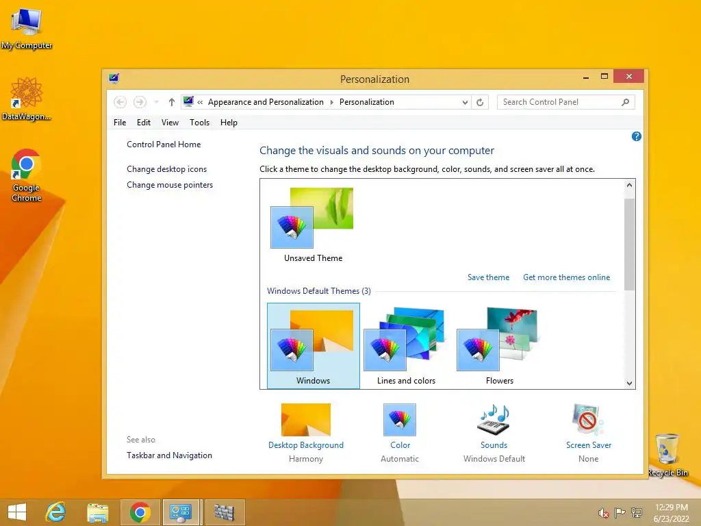The image size is (701, 526).
Task: Select Control Panel taskbar button
Action: (181, 512)
